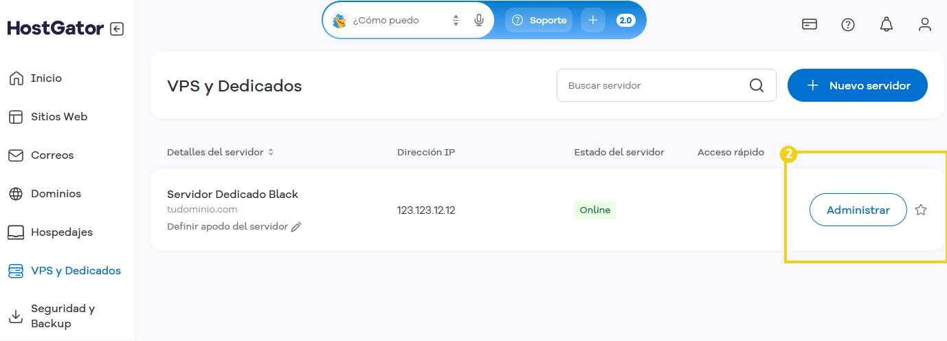Click the 2.0 version badge
Image resolution: width=947 pixels, height=341 pixels.
(626, 21)
